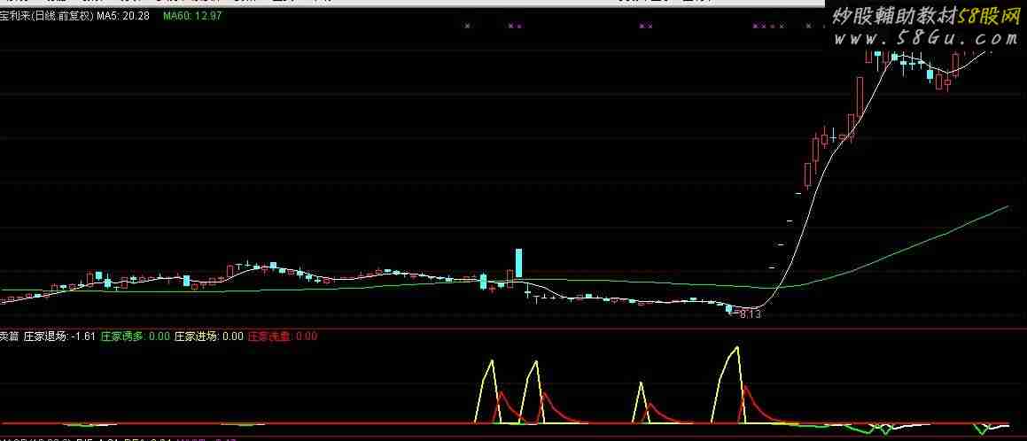Select the tallest yellow indicator peak
This screenshot has height=441, width=1027.
click(735, 349)
